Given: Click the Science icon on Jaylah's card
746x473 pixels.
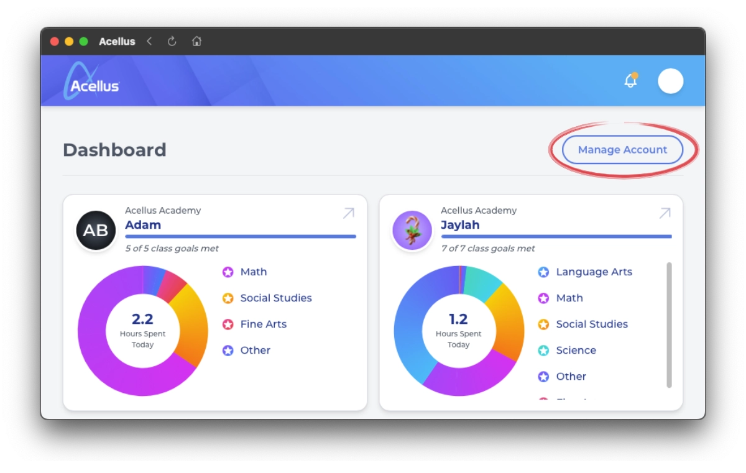Looking at the screenshot, I should coord(543,350).
